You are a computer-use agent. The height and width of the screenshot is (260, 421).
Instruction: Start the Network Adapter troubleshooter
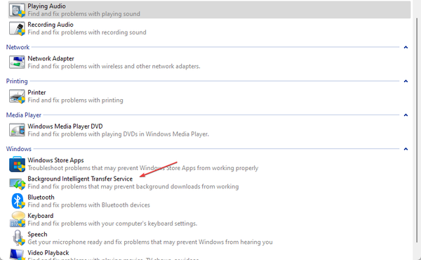pyautogui.click(x=51, y=58)
